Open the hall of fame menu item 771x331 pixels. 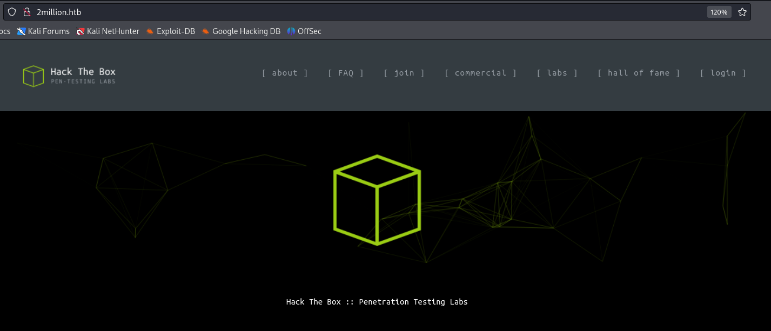[639, 73]
